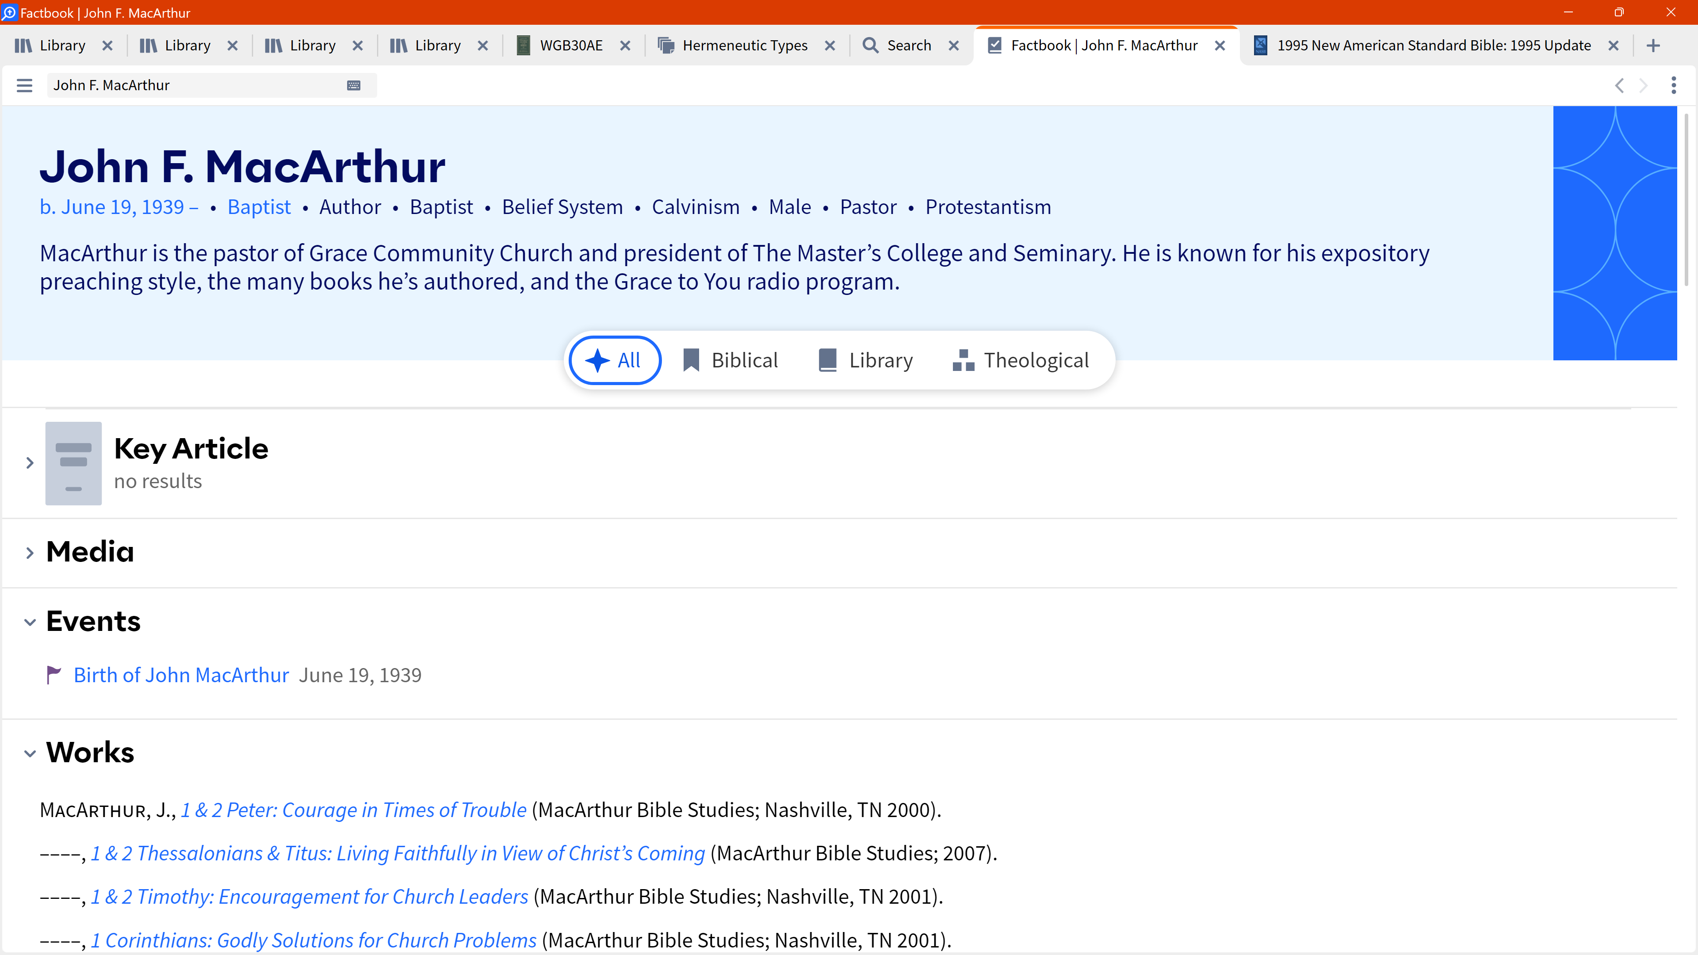
Task: Select the Theological filter
Action: (x=1021, y=360)
